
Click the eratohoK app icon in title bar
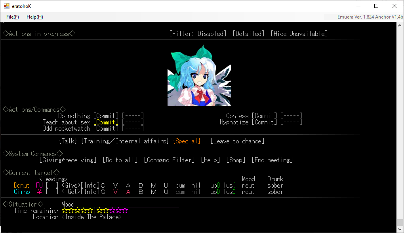(6, 6)
